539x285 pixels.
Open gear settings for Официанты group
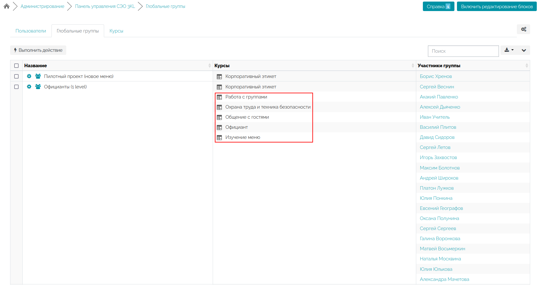pyautogui.click(x=29, y=87)
